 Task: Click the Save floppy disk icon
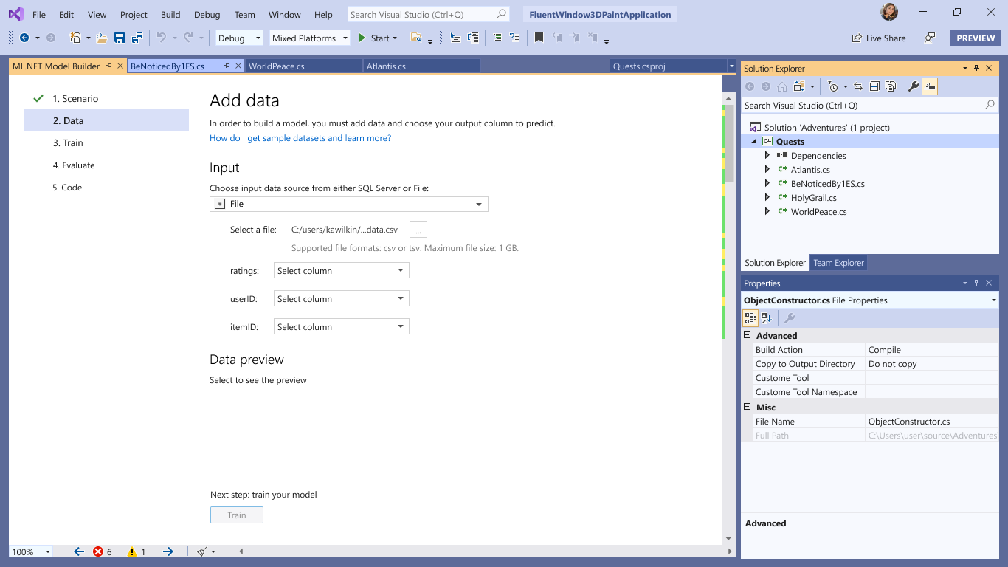119,38
